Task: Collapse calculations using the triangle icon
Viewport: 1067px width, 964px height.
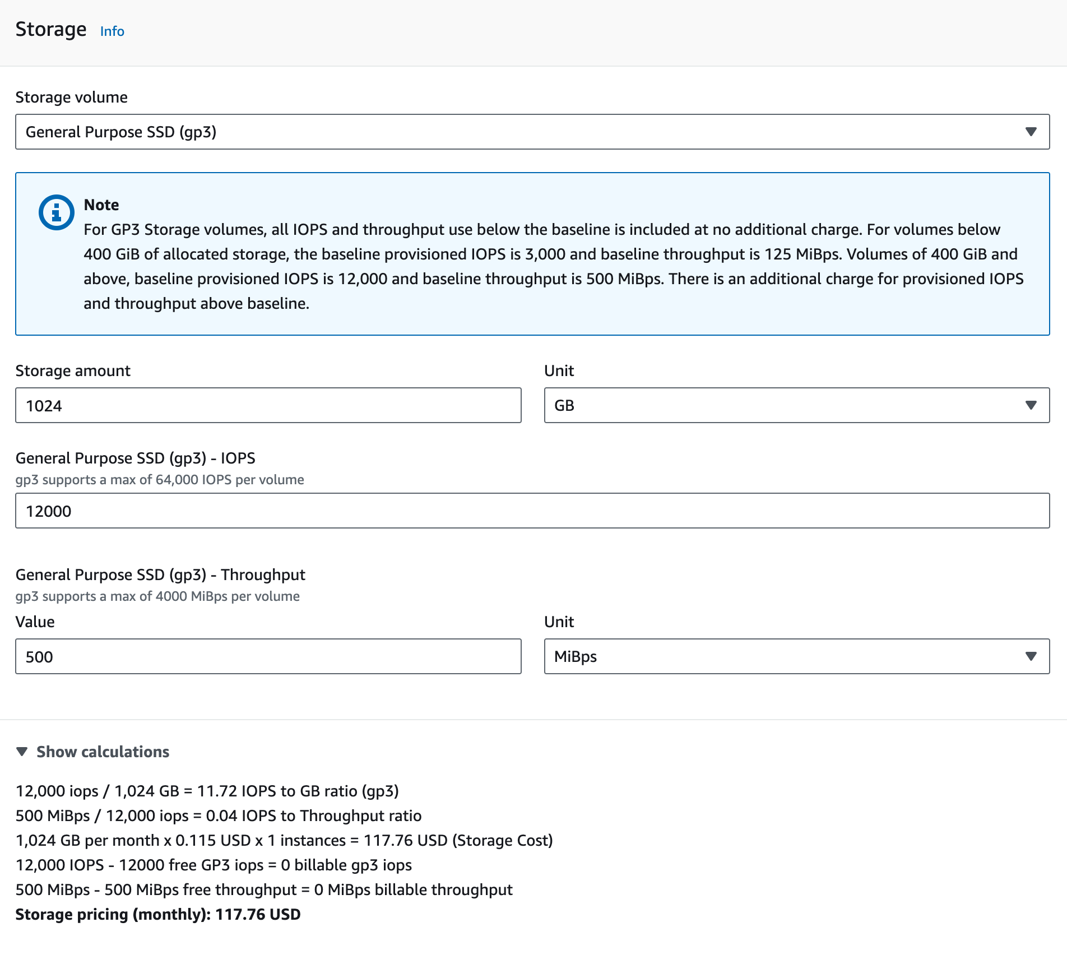Action: [22, 752]
